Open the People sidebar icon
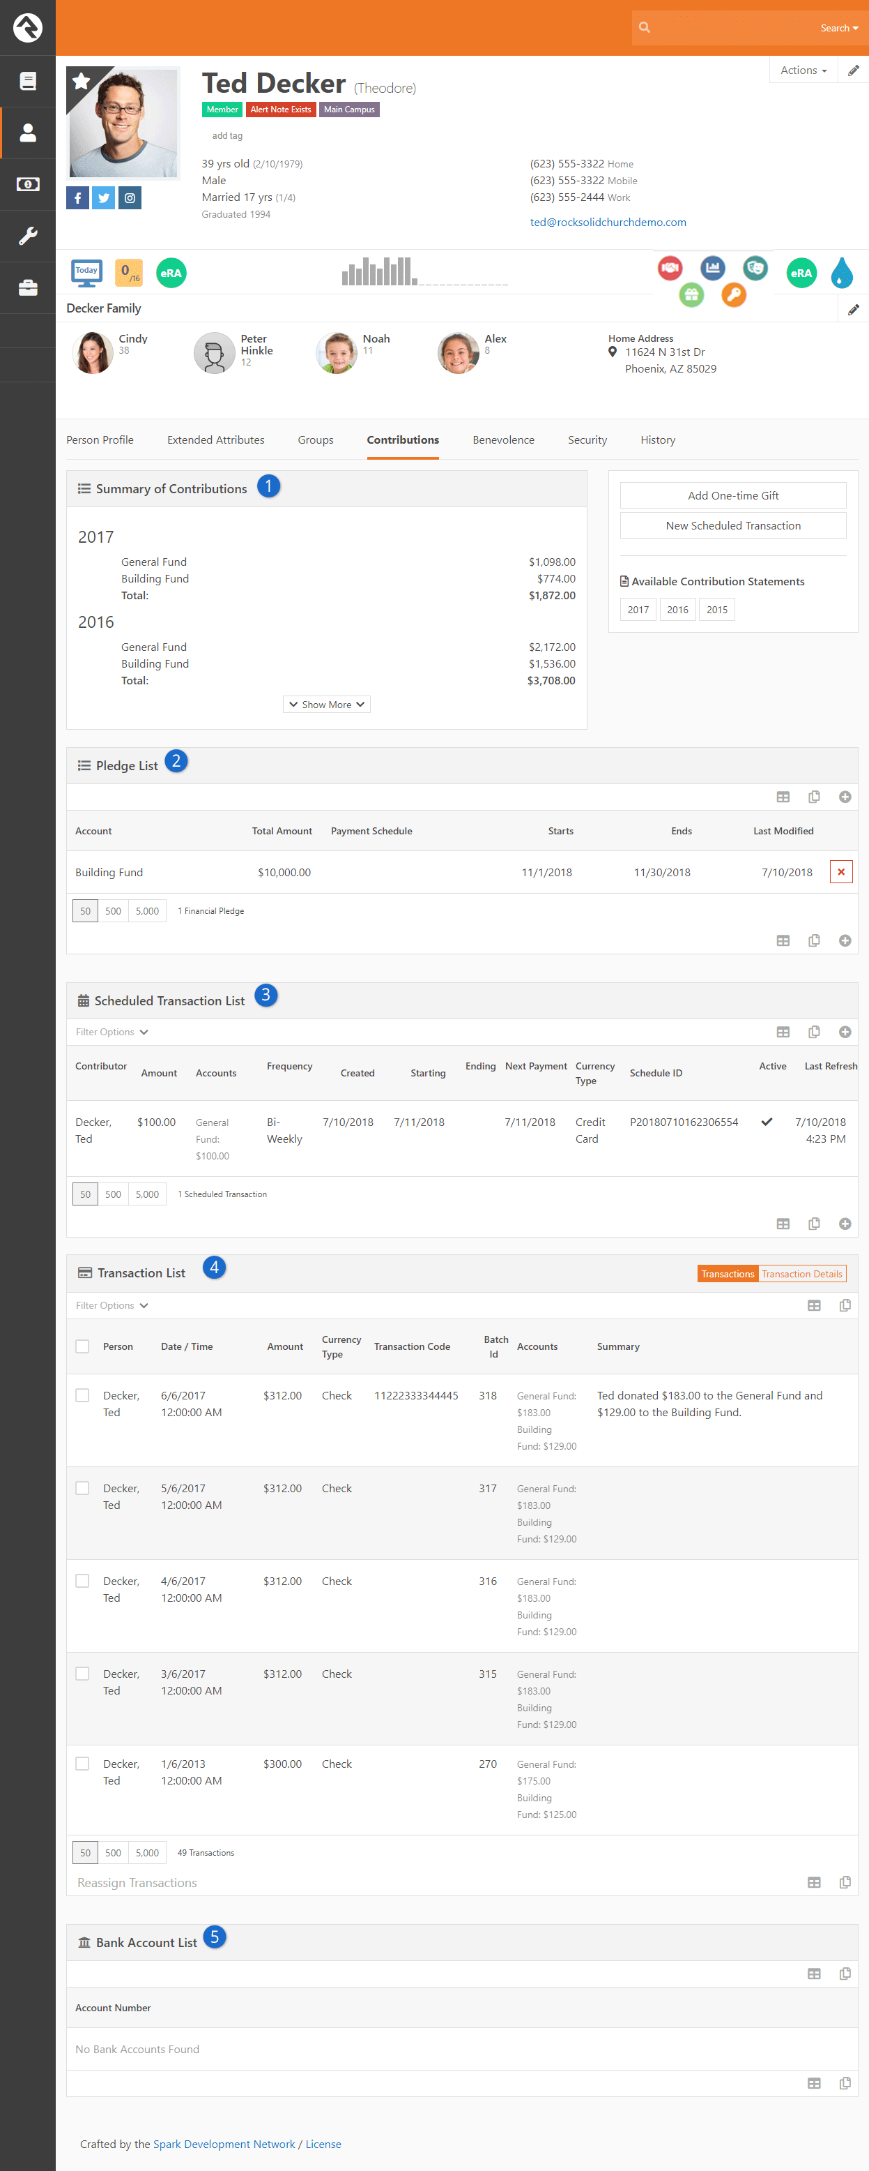 (28, 133)
